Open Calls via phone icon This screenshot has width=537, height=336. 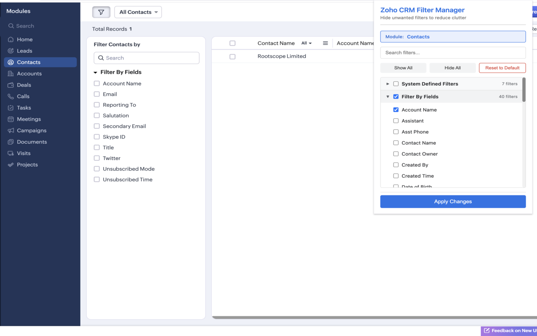11,96
